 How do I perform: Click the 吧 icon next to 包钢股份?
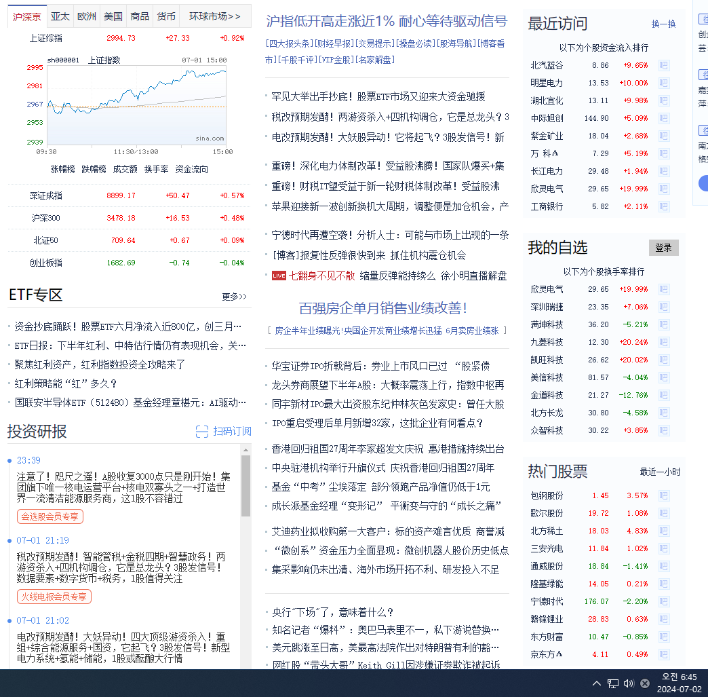click(x=663, y=496)
